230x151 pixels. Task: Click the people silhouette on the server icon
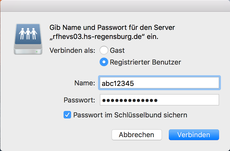click(28, 34)
